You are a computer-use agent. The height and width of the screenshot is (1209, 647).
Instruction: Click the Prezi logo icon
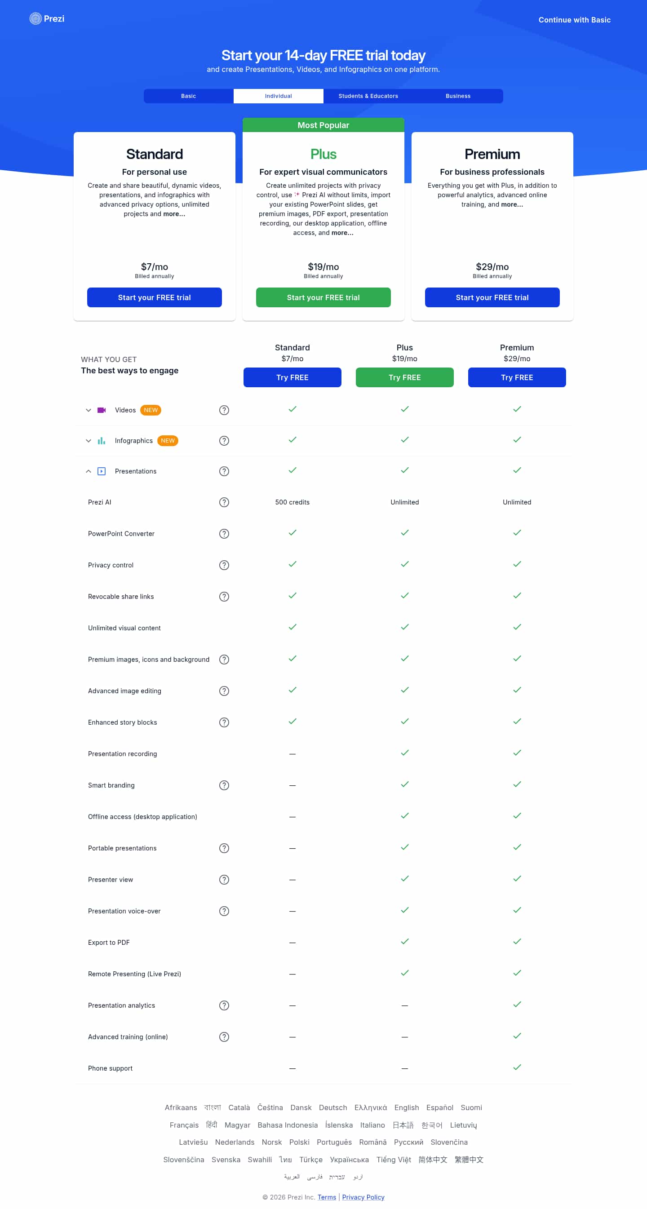pyautogui.click(x=35, y=19)
